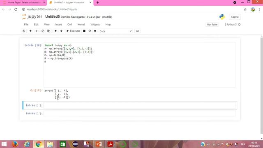This screenshot has height=148, width=263.
Task: Restart the kernel circular arrow icon
Action: [90, 31]
